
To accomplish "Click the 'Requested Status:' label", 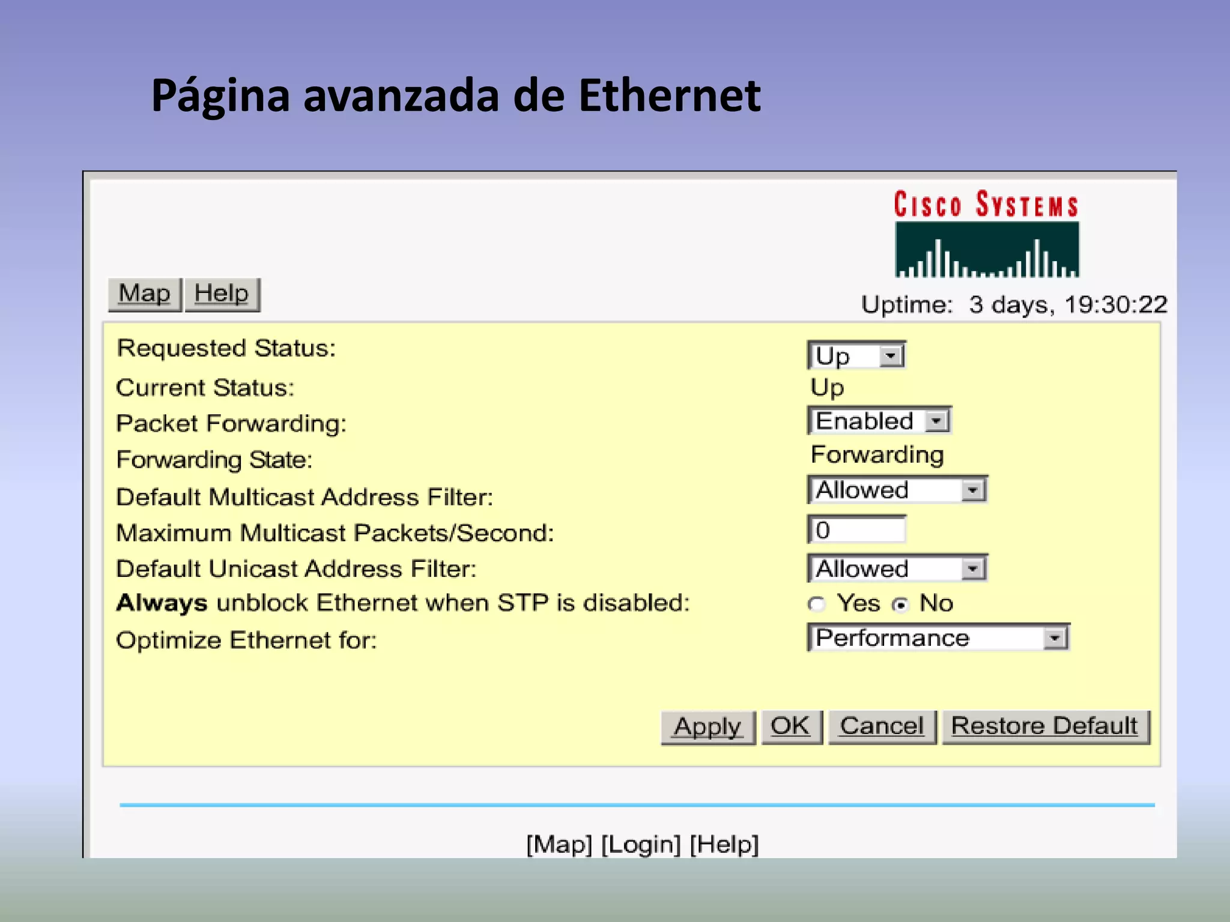I will pos(226,348).
